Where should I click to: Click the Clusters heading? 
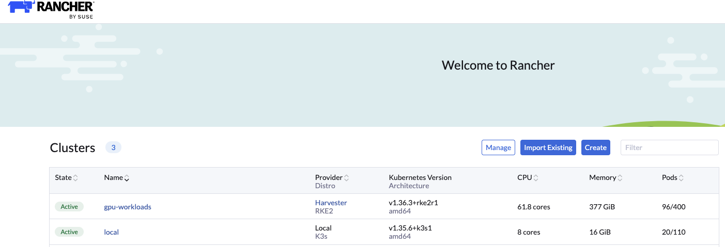(x=73, y=148)
